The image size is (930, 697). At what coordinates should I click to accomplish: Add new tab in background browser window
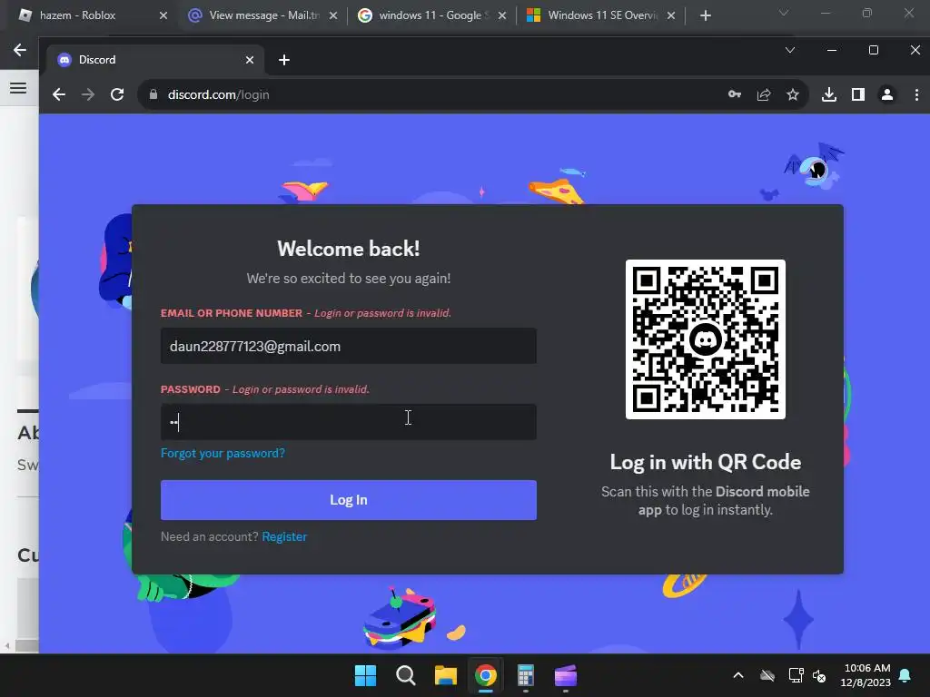point(705,16)
